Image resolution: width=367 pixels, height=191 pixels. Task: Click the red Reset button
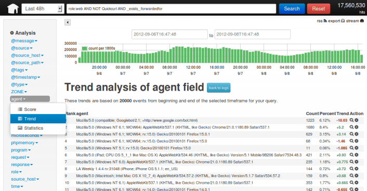pyautogui.click(x=318, y=9)
